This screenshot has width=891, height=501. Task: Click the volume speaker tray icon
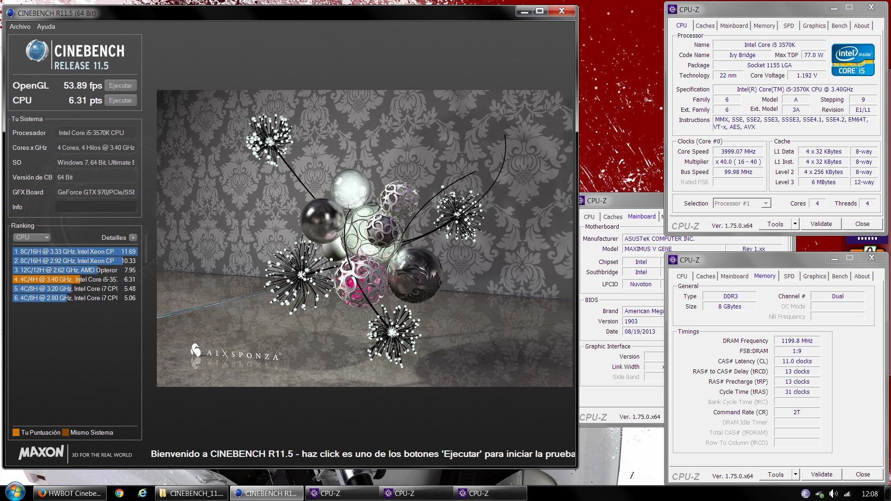coord(833,494)
